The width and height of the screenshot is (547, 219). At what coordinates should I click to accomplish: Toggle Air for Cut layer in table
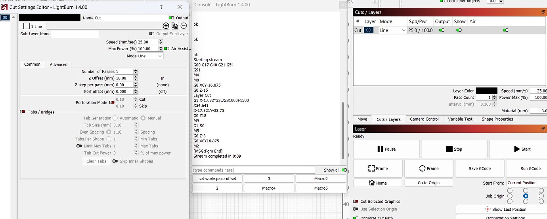click(505, 30)
